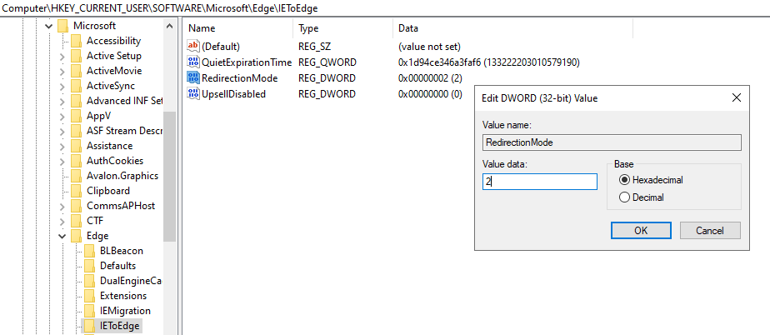This screenshot has width=770, height=335.
Task: Click the CommsAPHost folder icon
Action: (76, 206)
